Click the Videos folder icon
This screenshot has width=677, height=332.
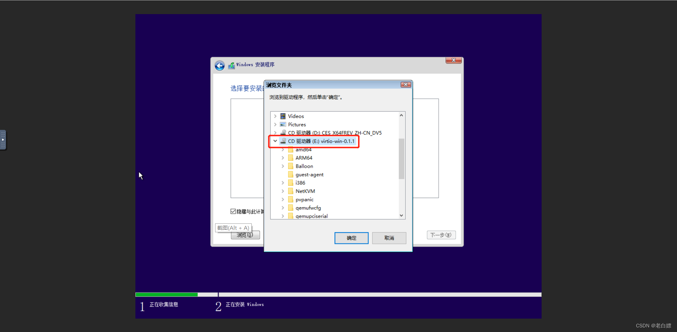[283, 116]
